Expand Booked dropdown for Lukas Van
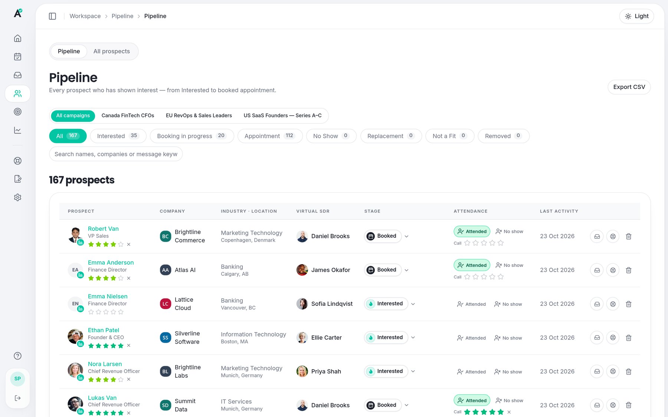The width and height of the screenshot is (668, 417). [406, 405]
